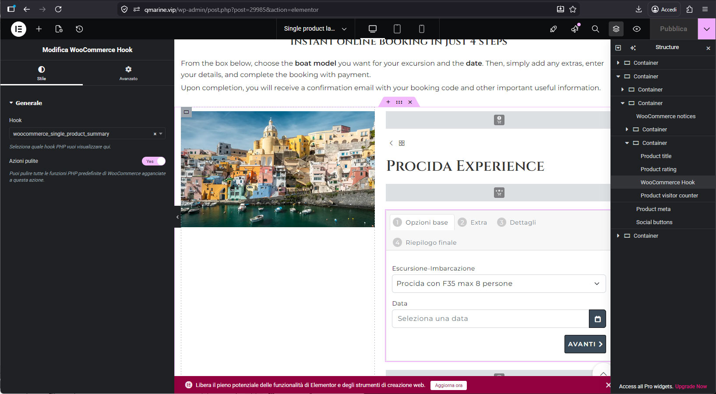Image resolution: width=716 pixels, height=394 pixels.
Task: Switch to mobile preview mode
Action: (422, 29)
